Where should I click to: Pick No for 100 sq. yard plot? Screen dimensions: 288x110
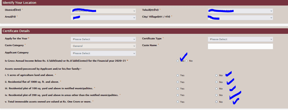[x=216, y=88]
